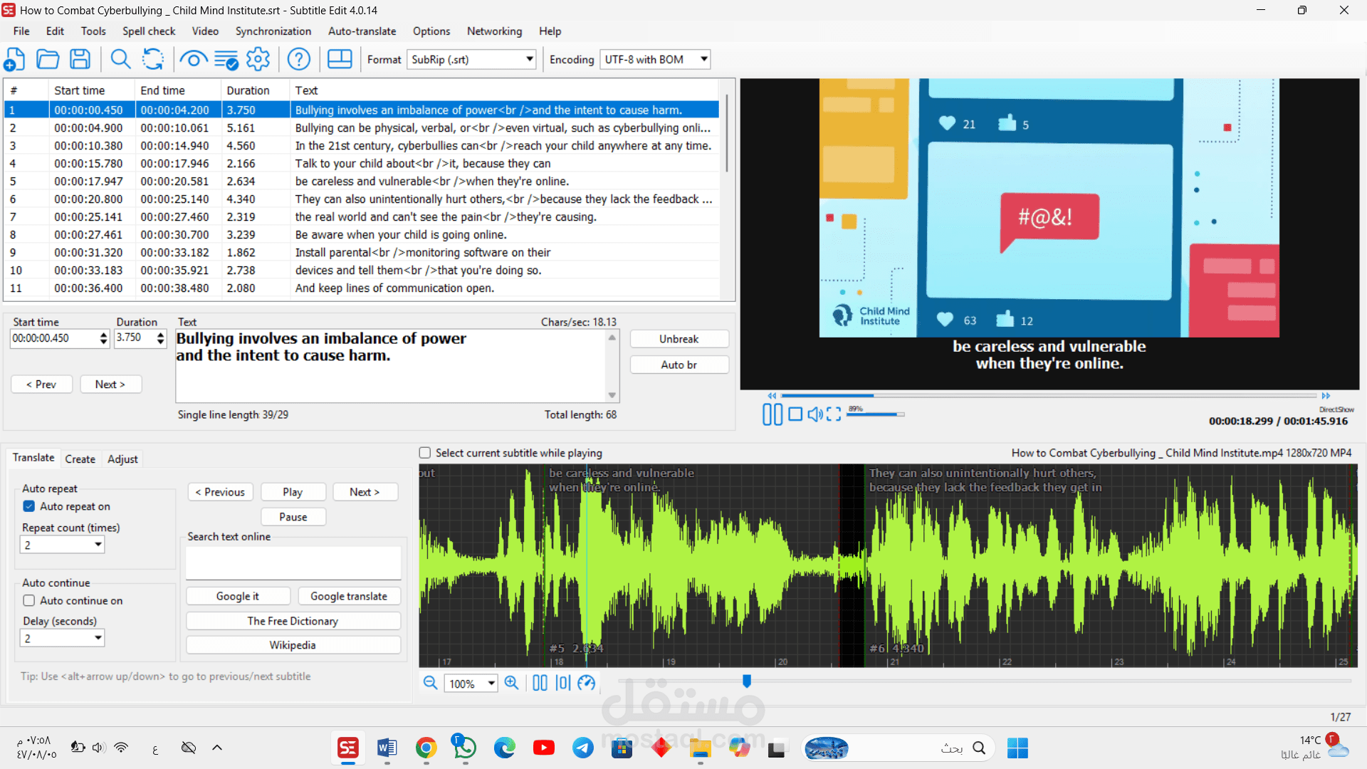The image size is (1367, 769).
Task: Open Subtitle Edit settings
Action: (x=258, y=59)
